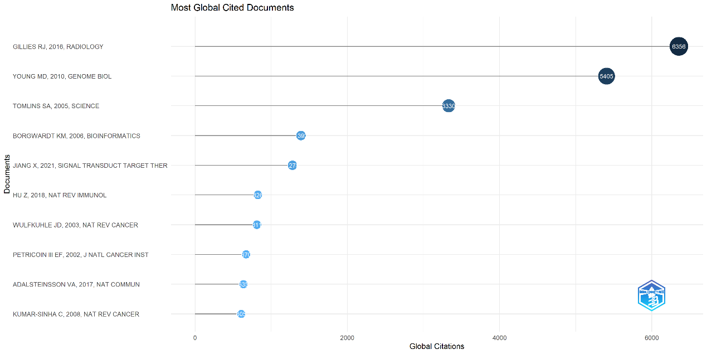Click the 3330 bubble for Tomlins SA

(x=448, y=106)
